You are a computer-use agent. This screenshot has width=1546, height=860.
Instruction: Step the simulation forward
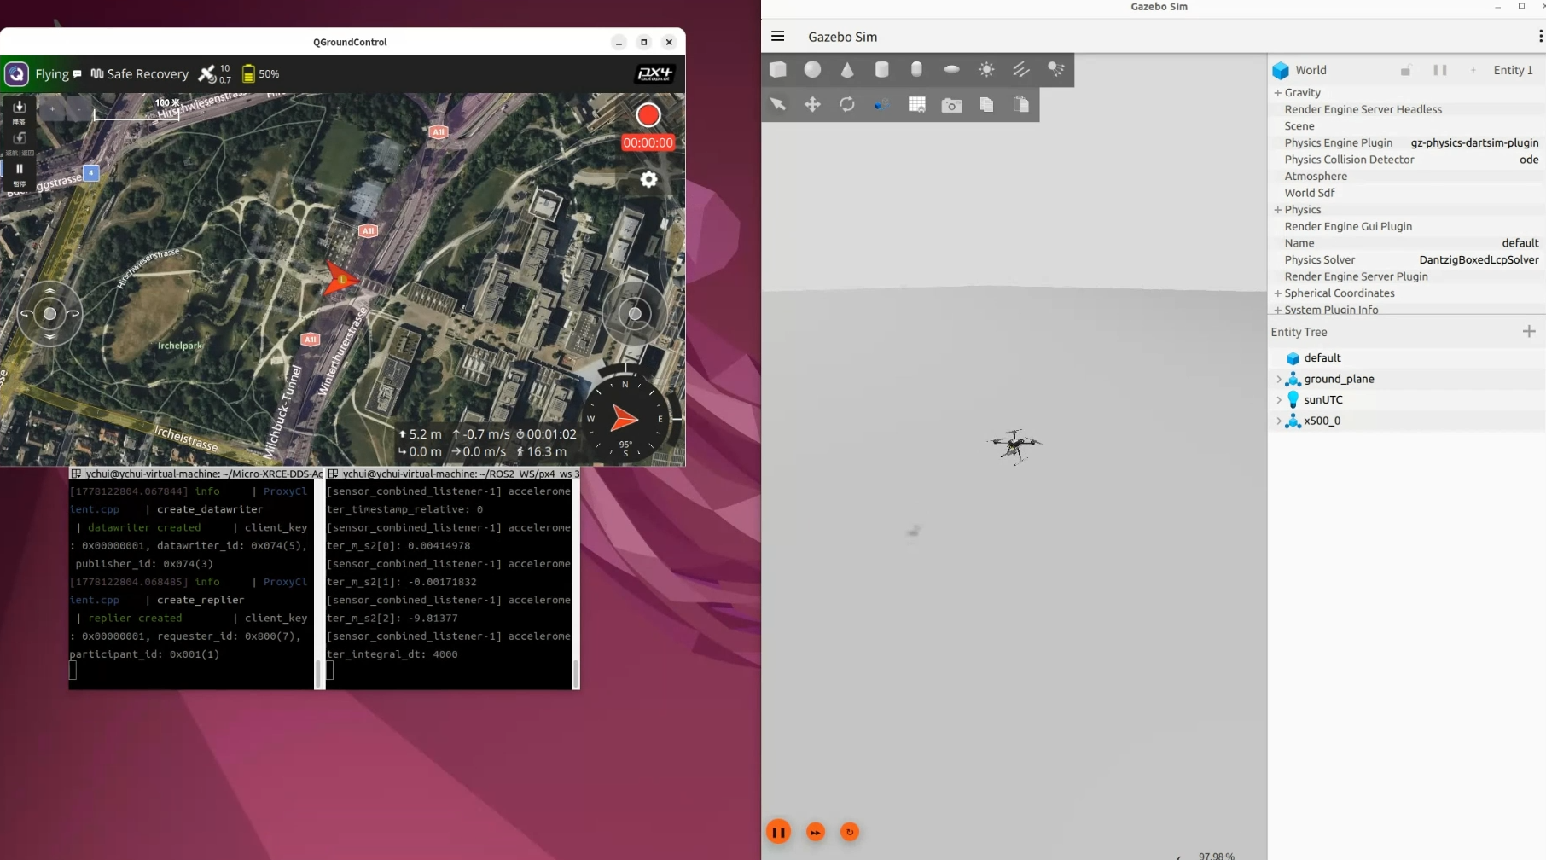pyautogui.click(x=816, y=832)
